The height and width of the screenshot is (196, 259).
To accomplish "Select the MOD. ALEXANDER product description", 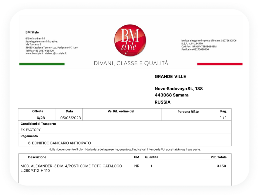I will point(71,166).
